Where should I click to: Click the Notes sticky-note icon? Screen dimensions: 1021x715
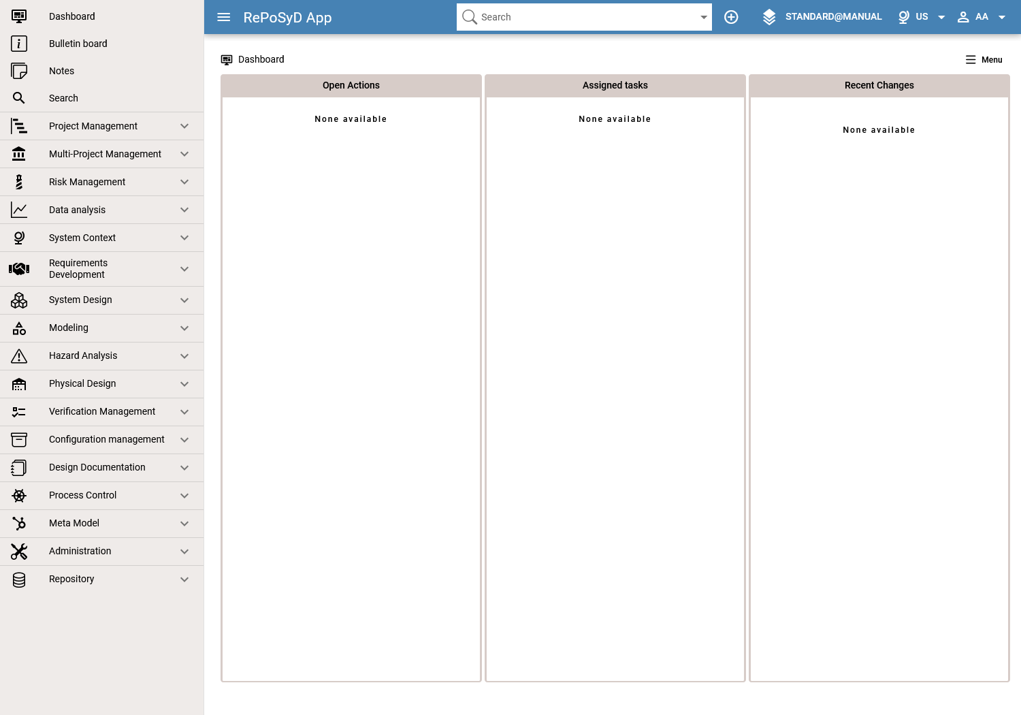click(x=19, y=71)
